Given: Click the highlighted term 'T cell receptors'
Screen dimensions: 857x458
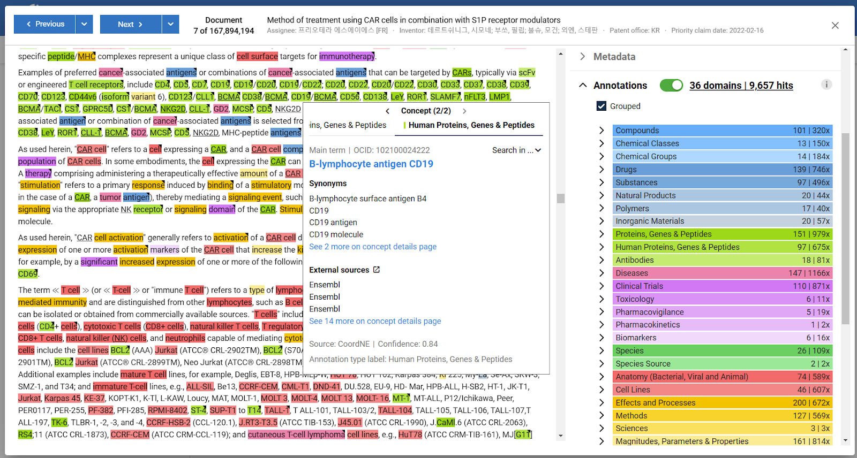Looking at the screenshot, I should click(x=96, y=85).
